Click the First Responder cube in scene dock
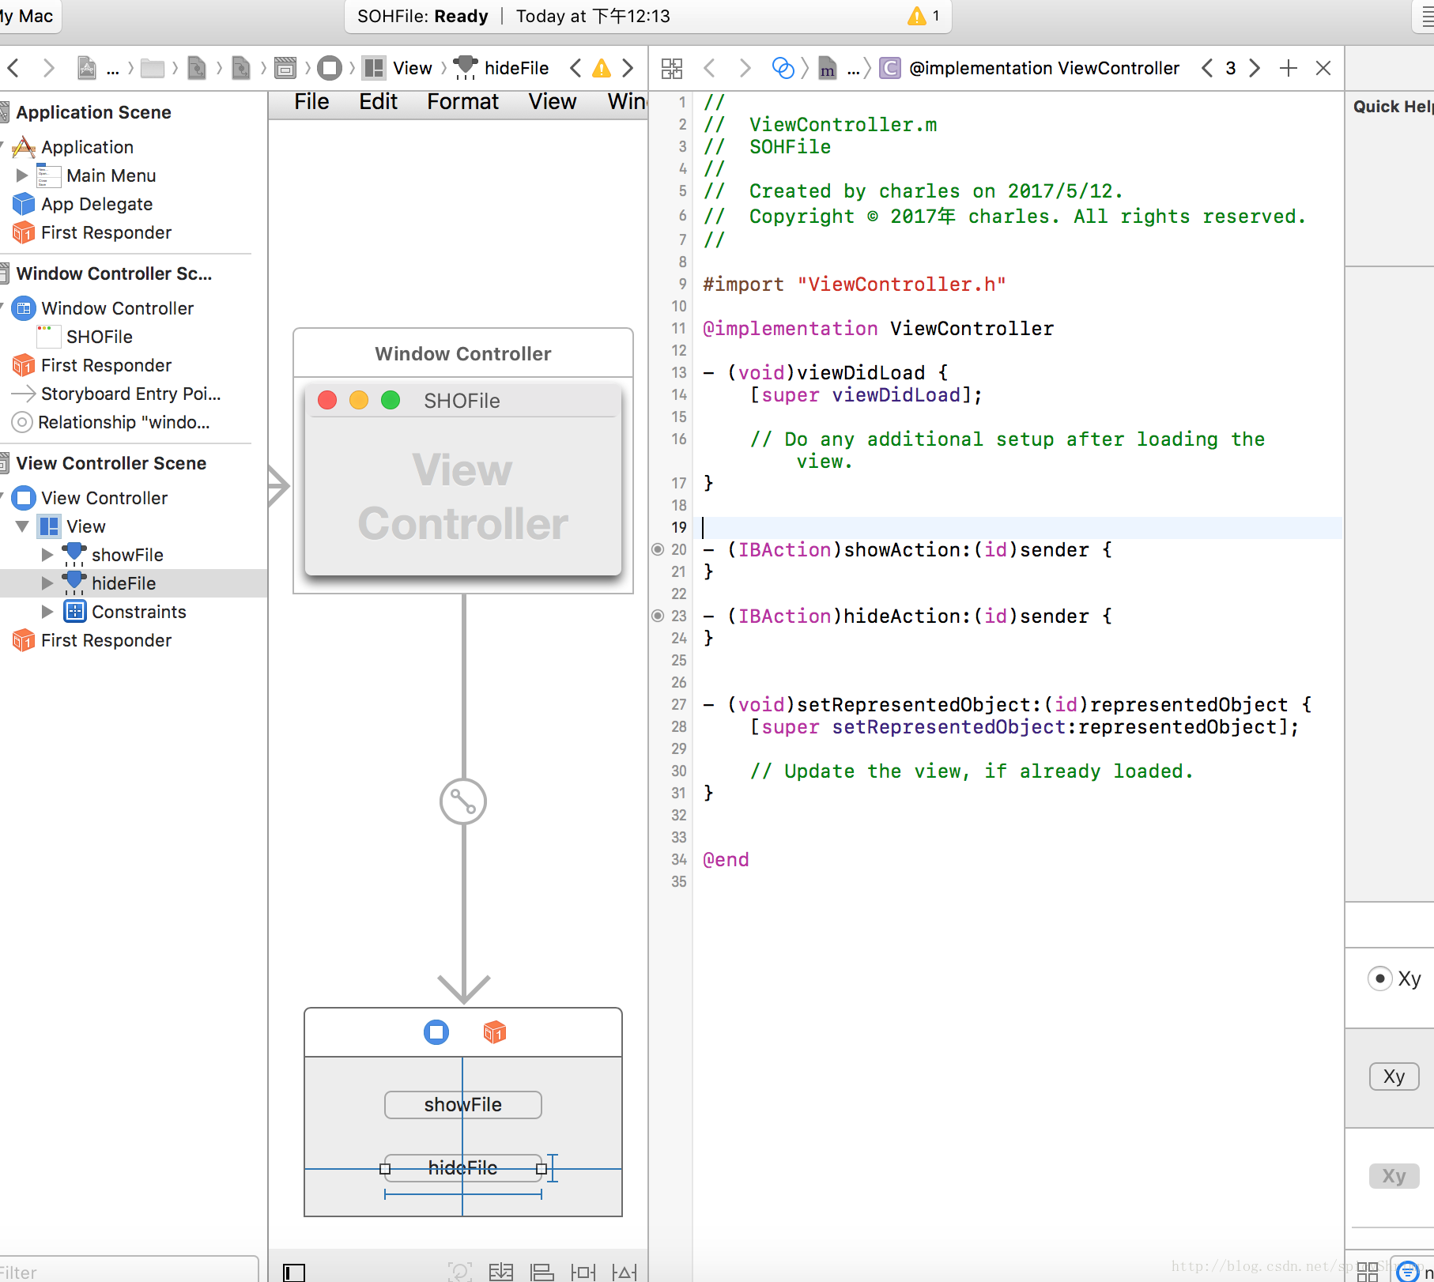1434x1282 pixels. 494,1032
